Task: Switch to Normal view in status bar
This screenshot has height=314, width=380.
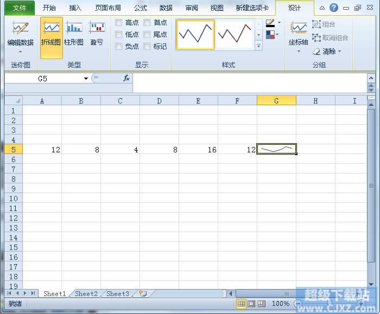Action: click(x=241, y=303)
